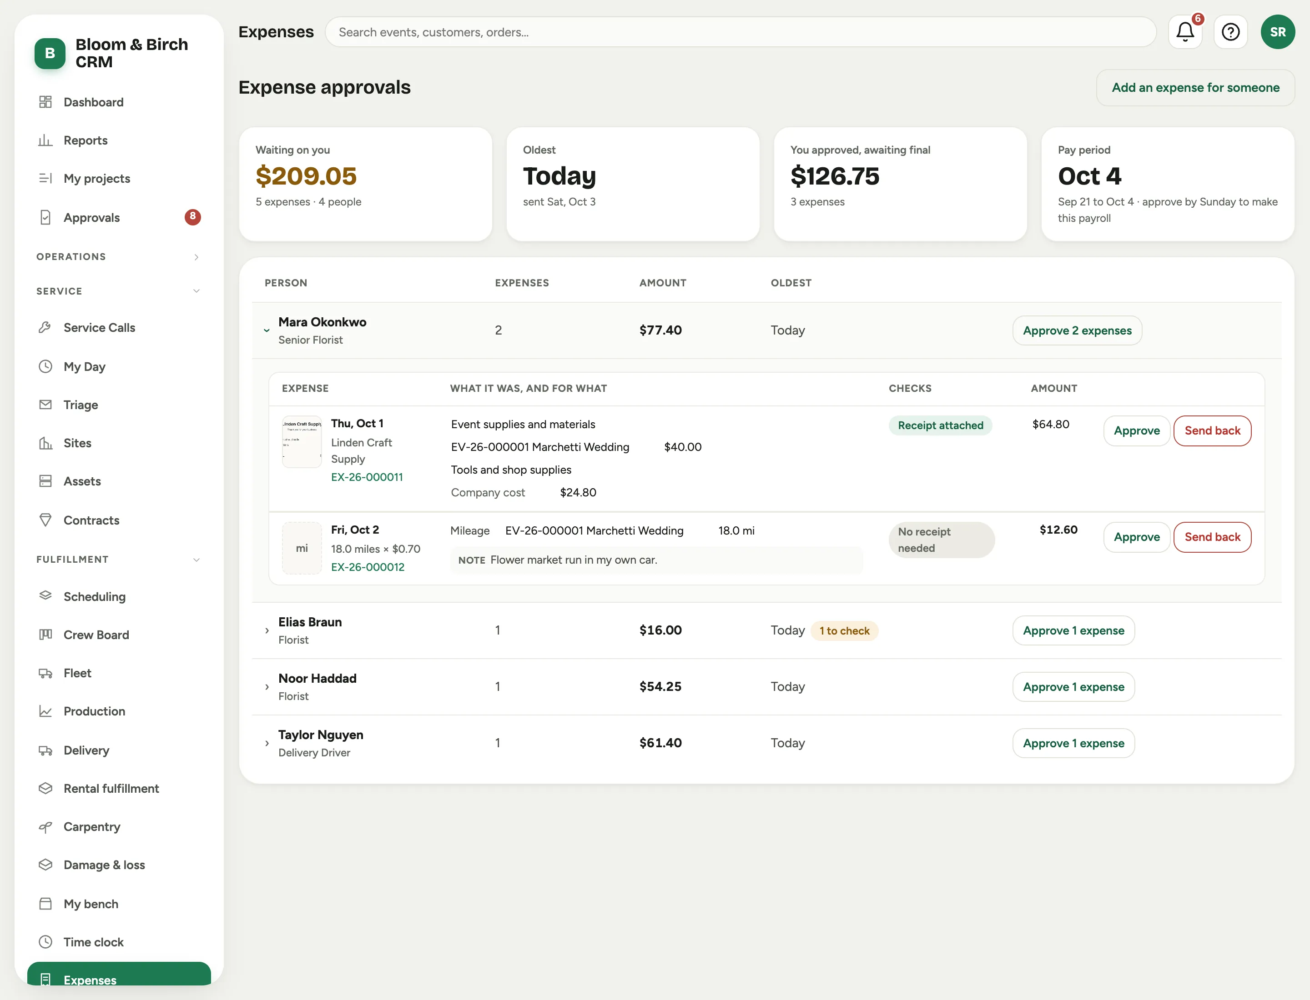The height and width of the screenshot is (1000, 1310).
Task: Open the notifications bell icon
Action: pos(1185,32)
